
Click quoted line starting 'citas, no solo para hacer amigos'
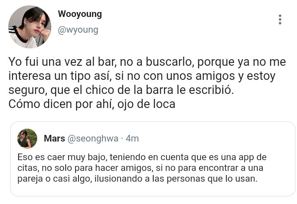click(x=140, y=168)
